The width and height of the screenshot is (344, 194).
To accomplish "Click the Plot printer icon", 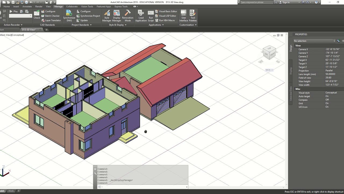I will tap(26, 2).
